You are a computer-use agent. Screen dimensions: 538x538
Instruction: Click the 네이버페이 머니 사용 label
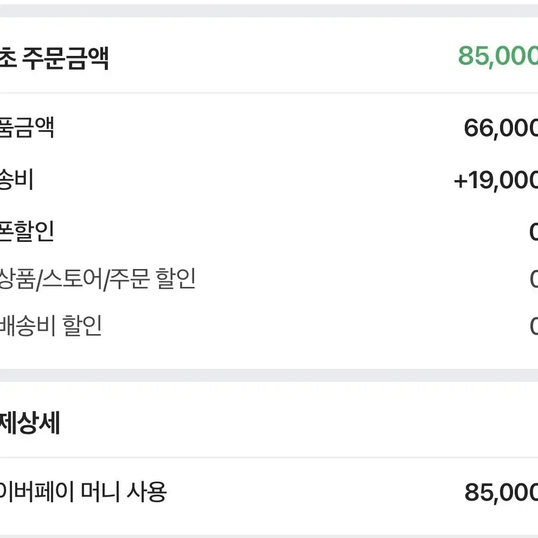pos(83,492)
